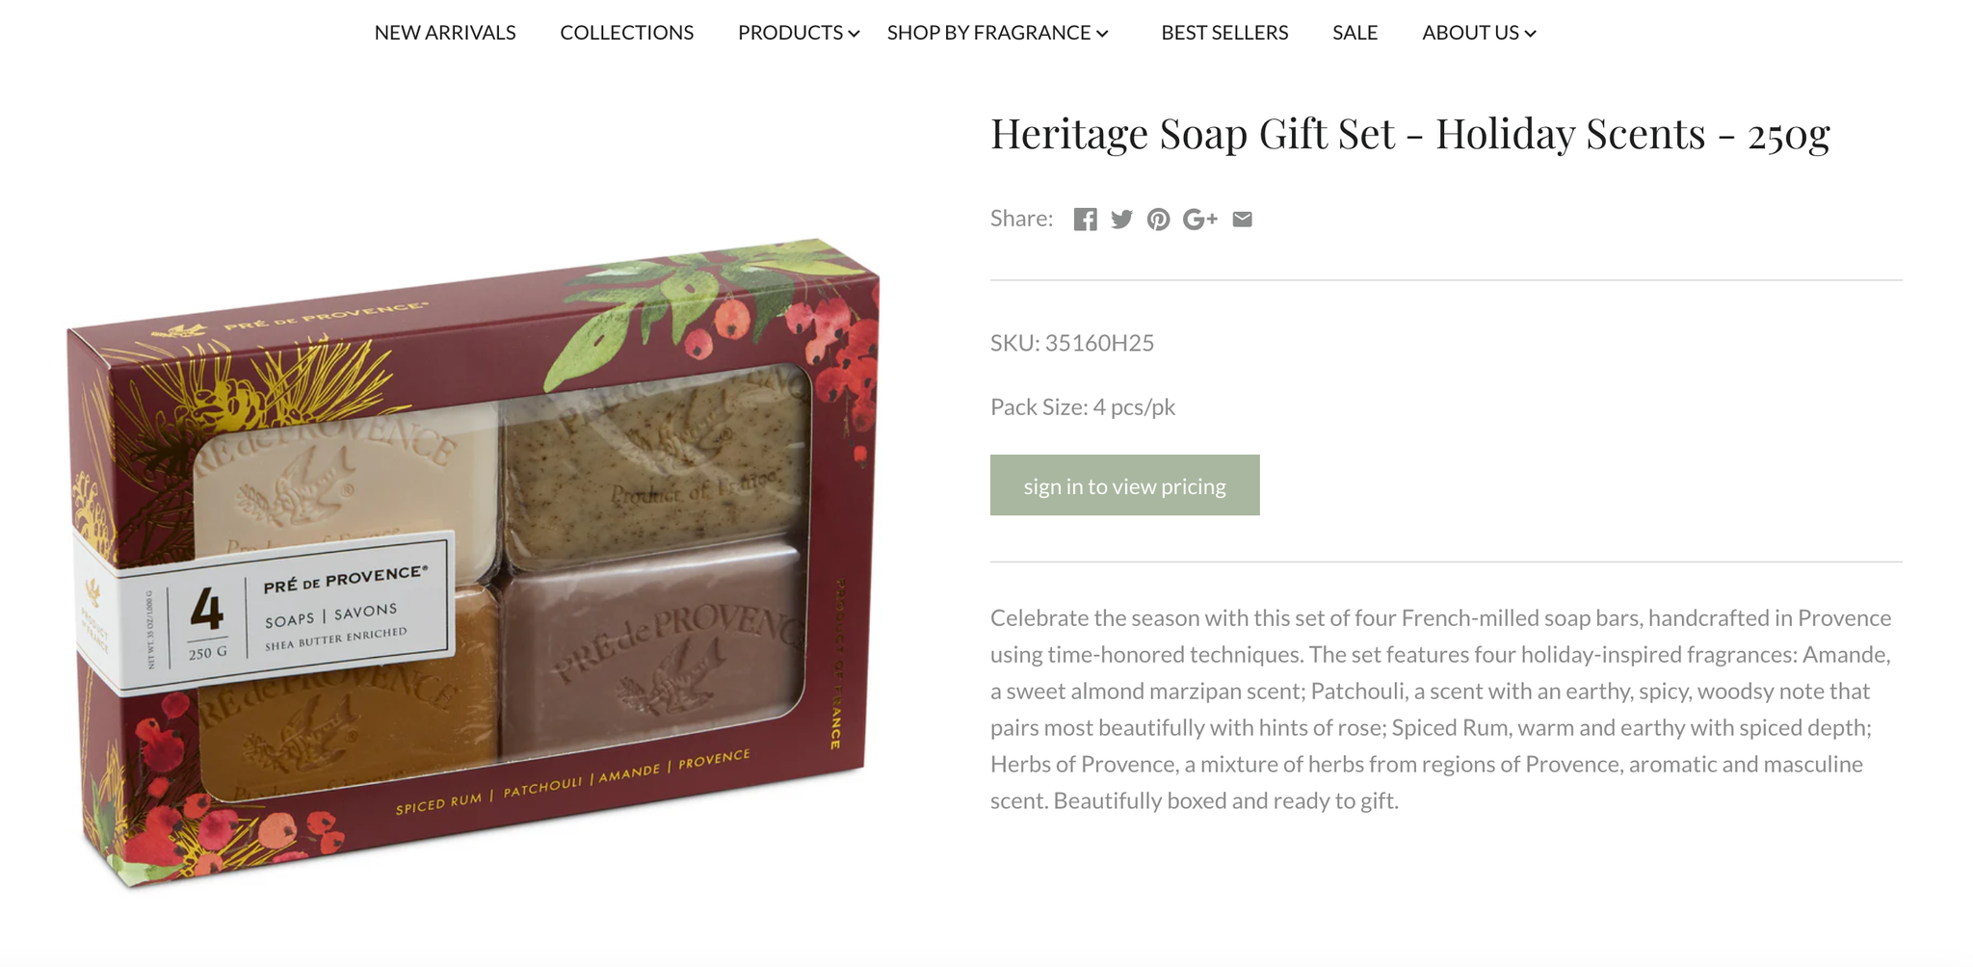The image size is (1973, 967).
Task: Expand the About Us chevron
Action: click(1530, 34)
